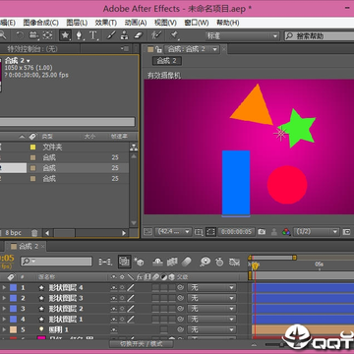This screenshot has width=354, height=354.
Task: Click the viewer current time 0:00:00:05
Action: 236,232
